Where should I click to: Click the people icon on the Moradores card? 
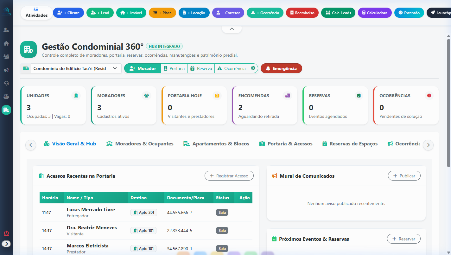click(x=146, y=96)
